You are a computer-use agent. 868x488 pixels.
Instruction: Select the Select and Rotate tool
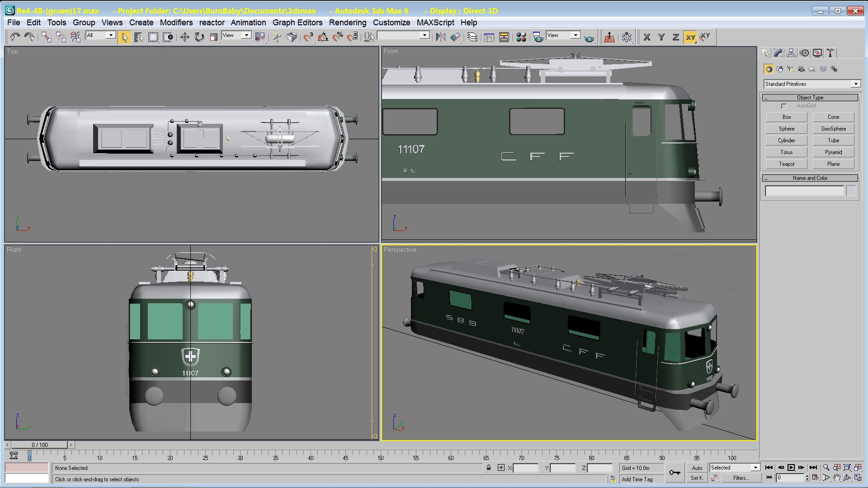pyautogui.click(x=199, y=37)
